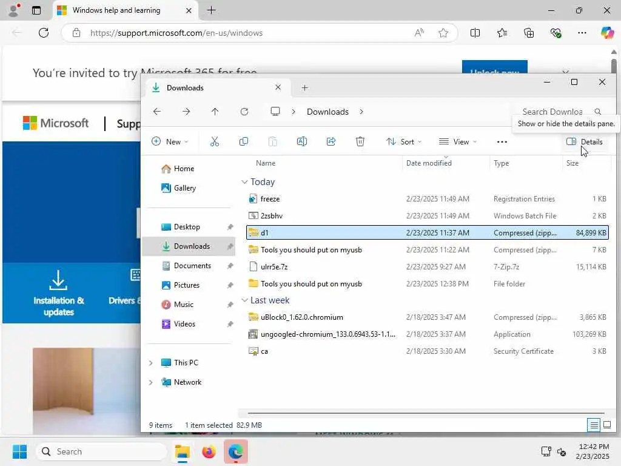Close the Windows help and learning tab
Image resolution: width=621 pixels, height=466 pixels.
coord(189,10)
